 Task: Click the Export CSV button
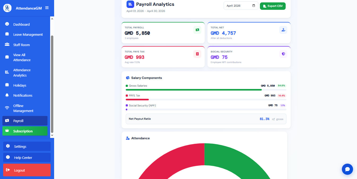[273, 6]
